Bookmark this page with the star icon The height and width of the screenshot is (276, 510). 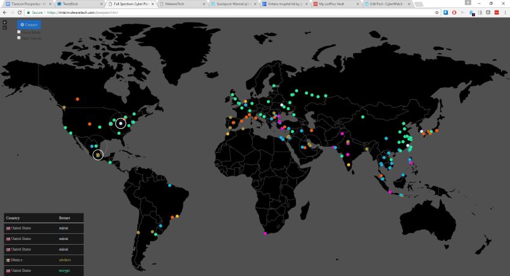click(437, 12)
